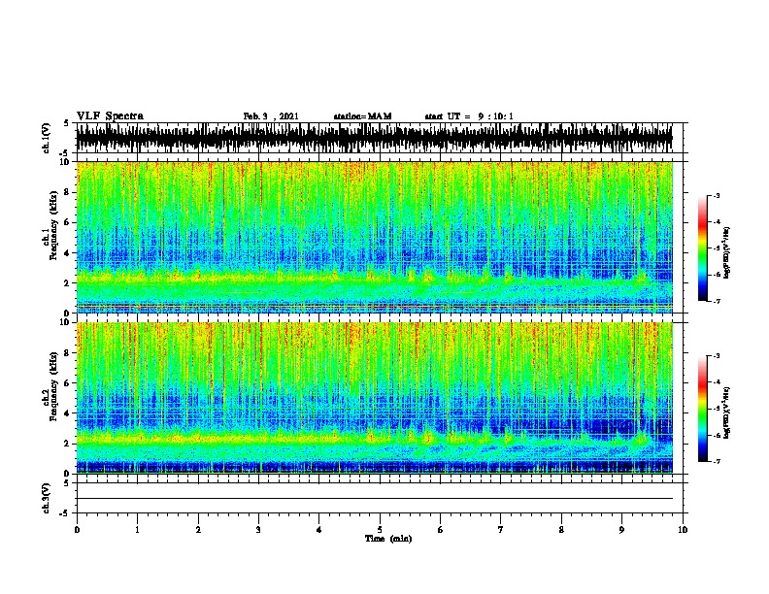Click the time axis tick label "4"
Image resolution: width=769 pixels, height=594 pixels.
coord(319,530)
